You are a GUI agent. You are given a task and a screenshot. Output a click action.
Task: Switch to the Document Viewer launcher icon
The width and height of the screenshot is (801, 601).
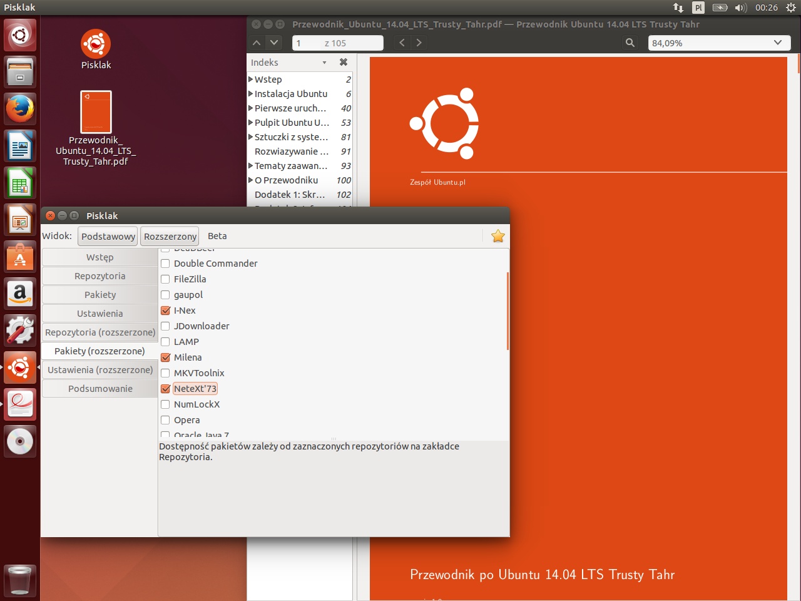pyautogui.click(x=20, y=404)
